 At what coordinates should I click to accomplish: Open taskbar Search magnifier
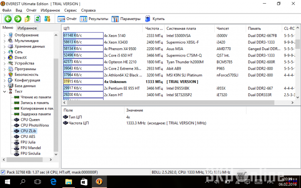pos(22,182)
